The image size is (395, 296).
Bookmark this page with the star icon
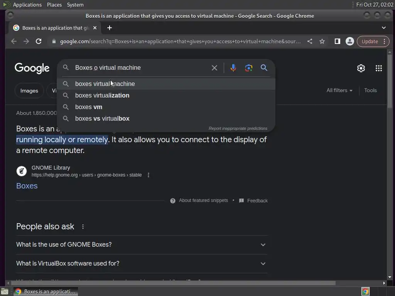[x=322, y=41]
